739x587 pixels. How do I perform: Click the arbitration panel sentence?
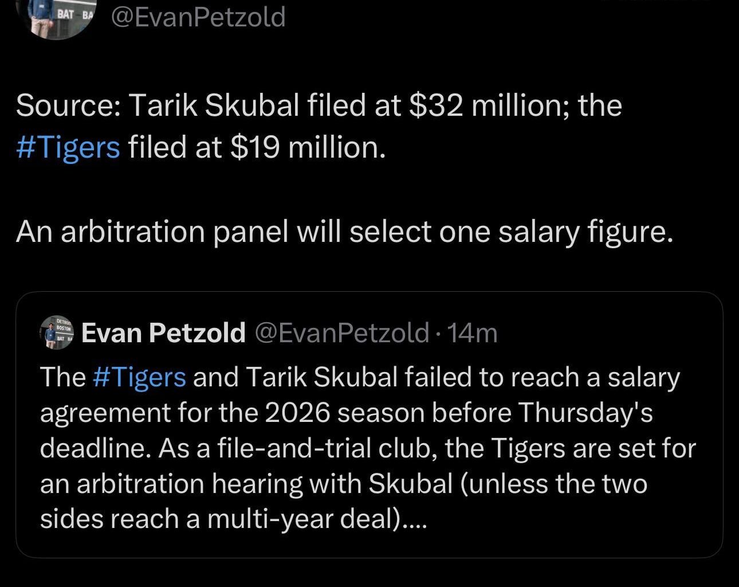tap(344, 232)
